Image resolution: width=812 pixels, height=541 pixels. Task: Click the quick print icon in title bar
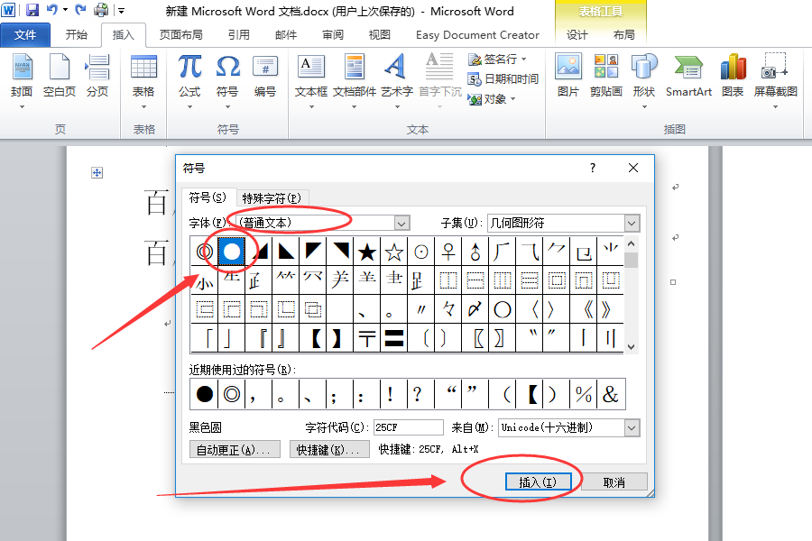pyautogui.click(x=101, y=10)
